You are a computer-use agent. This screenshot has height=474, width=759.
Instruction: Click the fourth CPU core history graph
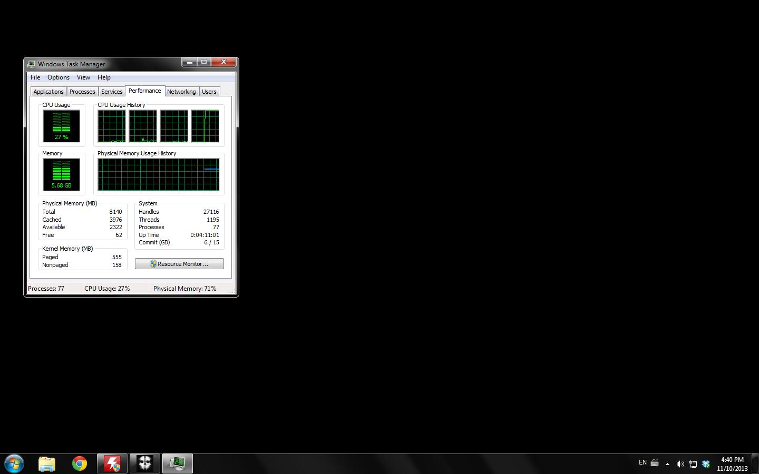(205, 126)
